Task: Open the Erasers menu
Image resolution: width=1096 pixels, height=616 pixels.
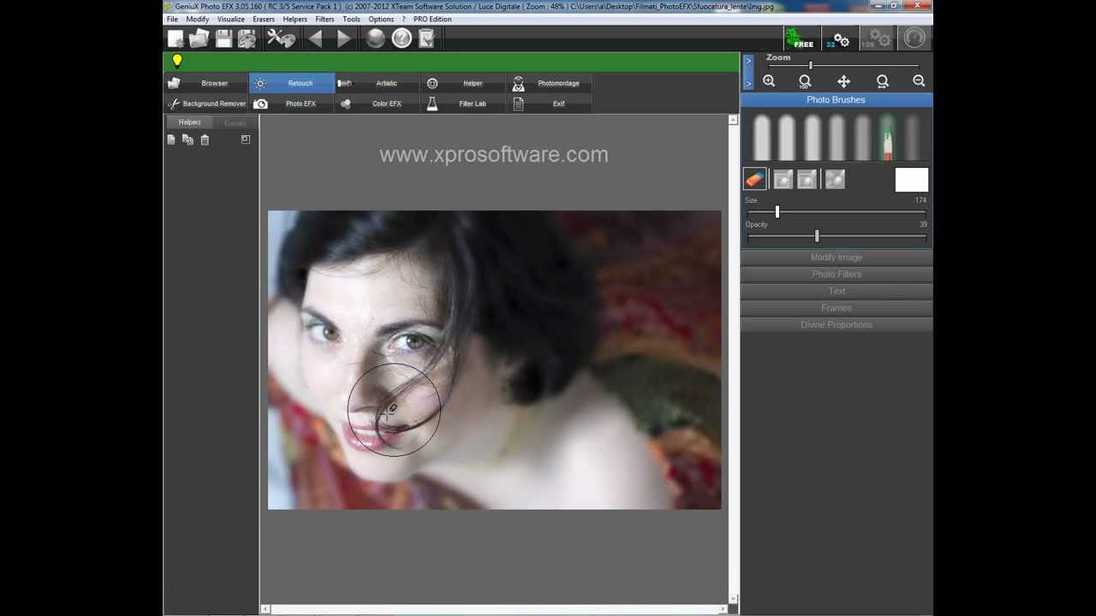Action: click(x=264, y=19)
